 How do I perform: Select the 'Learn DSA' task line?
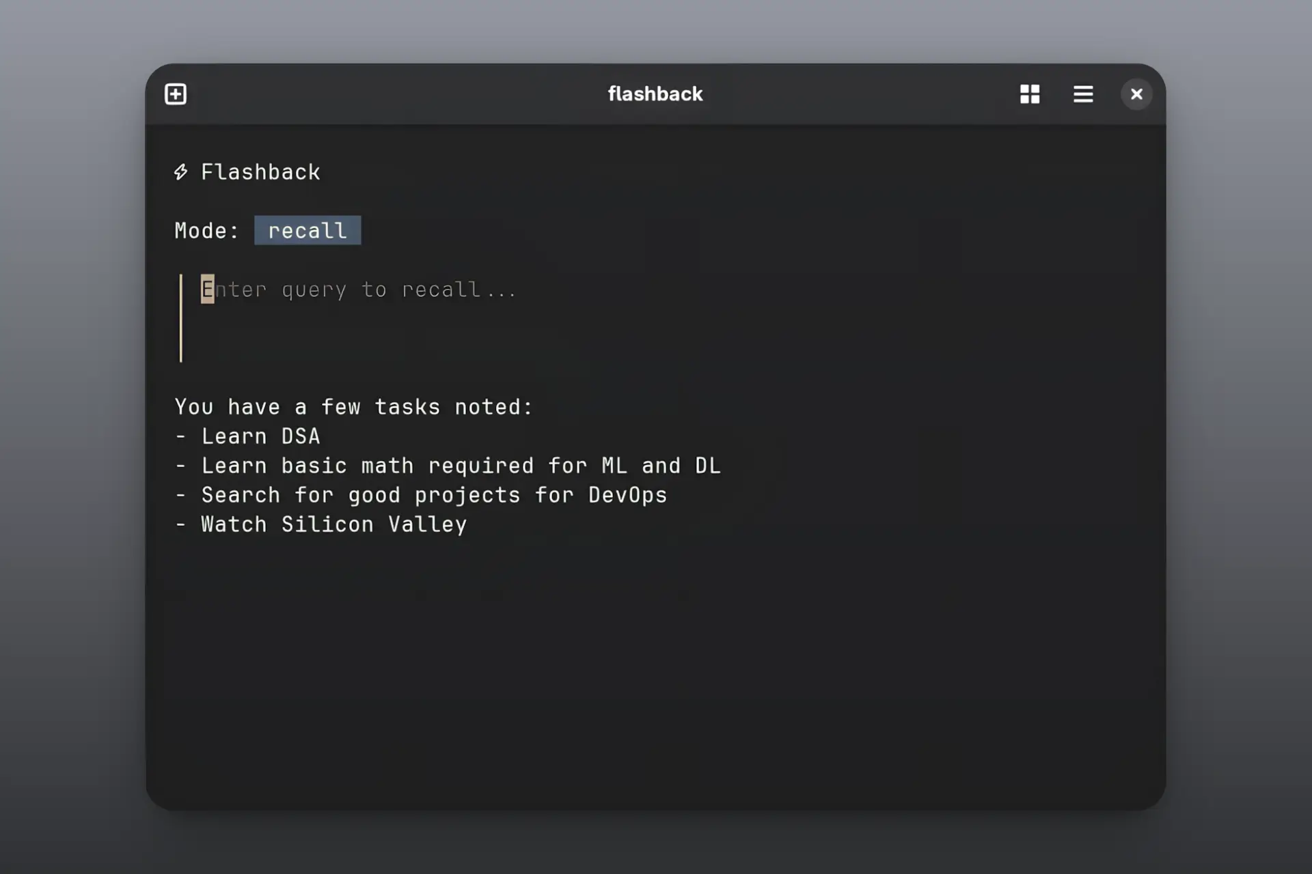click(x=260, y=436)
